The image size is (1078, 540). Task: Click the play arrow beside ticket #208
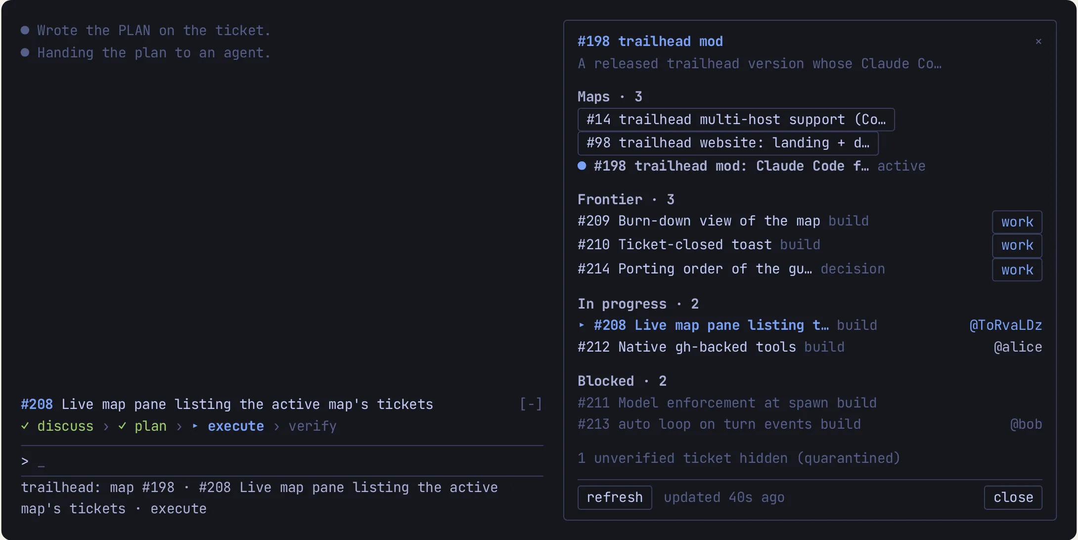pyautogui.click(x=582, y=325)
